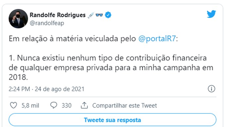The width and height of the screenshot is (225, 127).
Task: Click Compartilhar este Tweet text
Action: (125, 106)
